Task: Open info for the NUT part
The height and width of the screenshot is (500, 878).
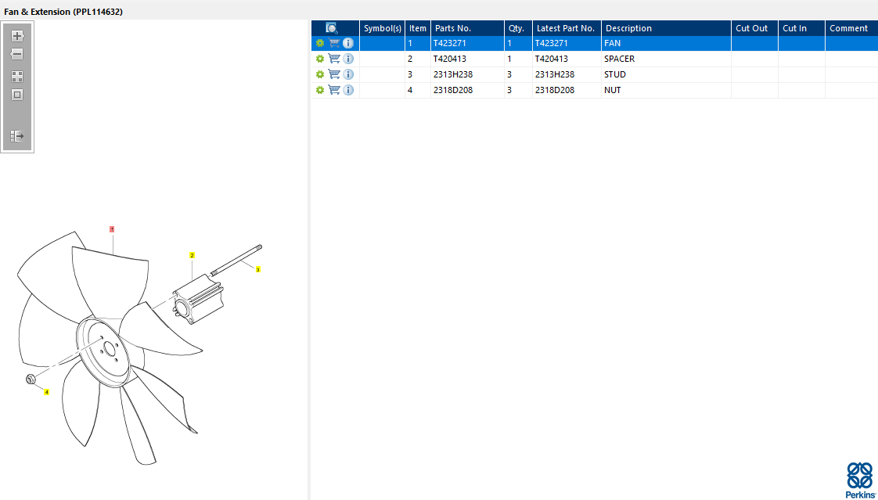Action: [348, 90]
